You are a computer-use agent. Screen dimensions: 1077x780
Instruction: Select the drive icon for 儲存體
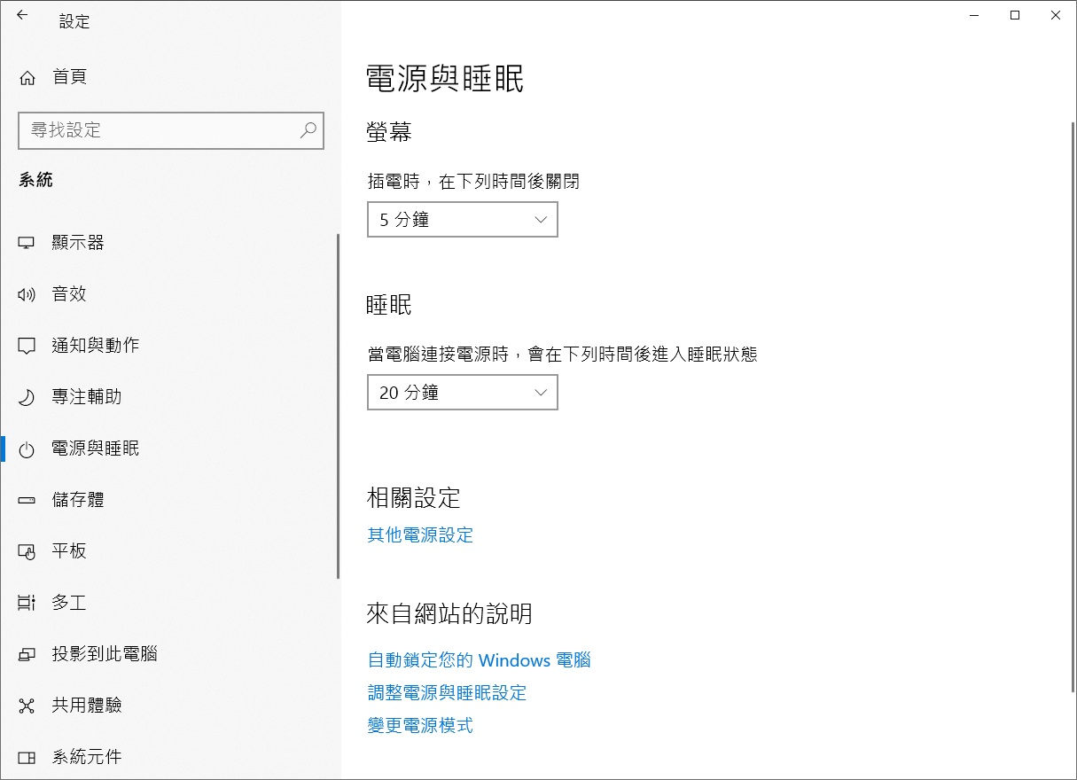click(27, 500)
